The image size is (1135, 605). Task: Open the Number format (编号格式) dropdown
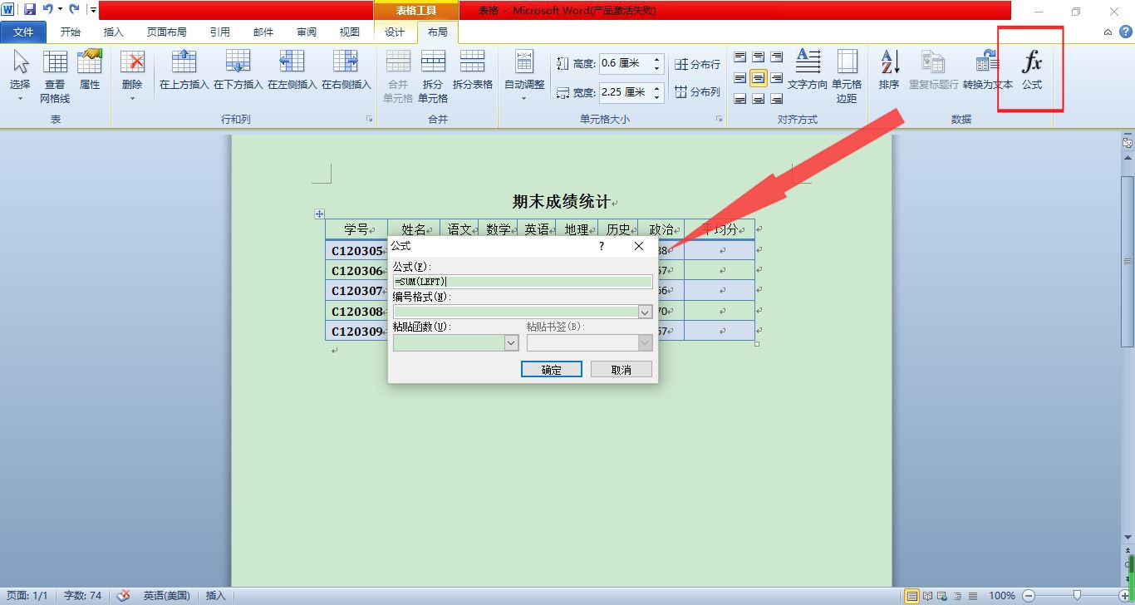coord(645,312)
